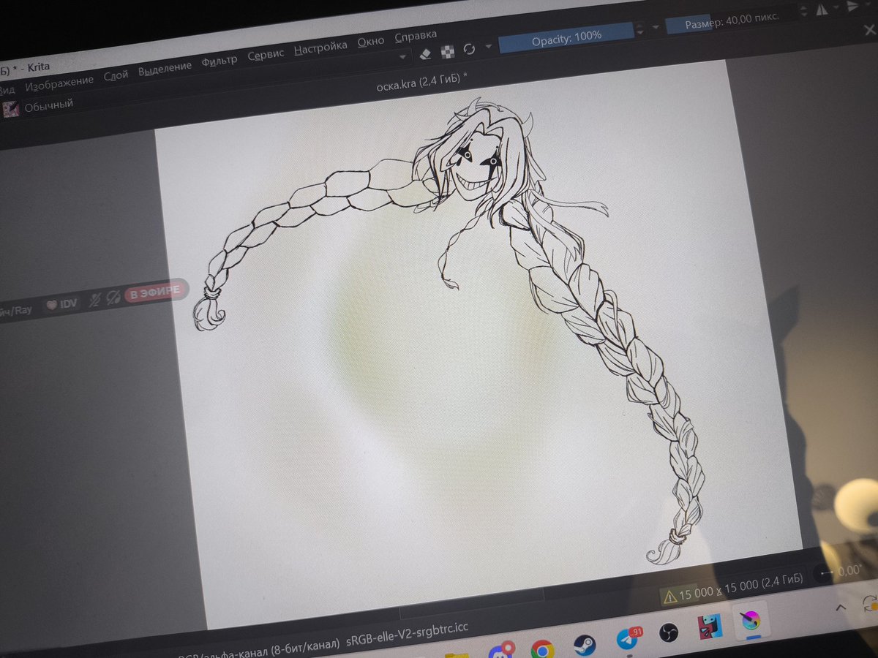This screenshot has height=658, width=878.
Task: Click the Opacity slider stepper arrows
Action: tap(640, 30)
